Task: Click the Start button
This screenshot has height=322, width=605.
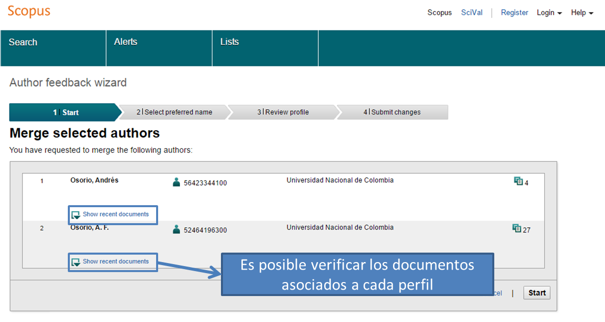Action: pos(537,293)
